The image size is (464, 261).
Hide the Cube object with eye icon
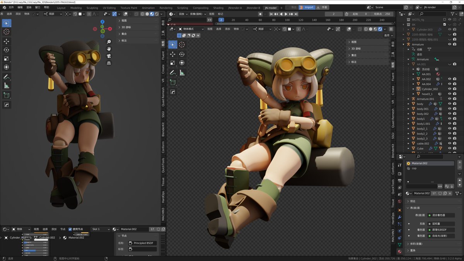click(450, 148)
